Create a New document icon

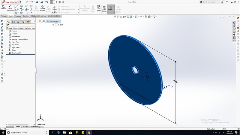click(27, 2)
